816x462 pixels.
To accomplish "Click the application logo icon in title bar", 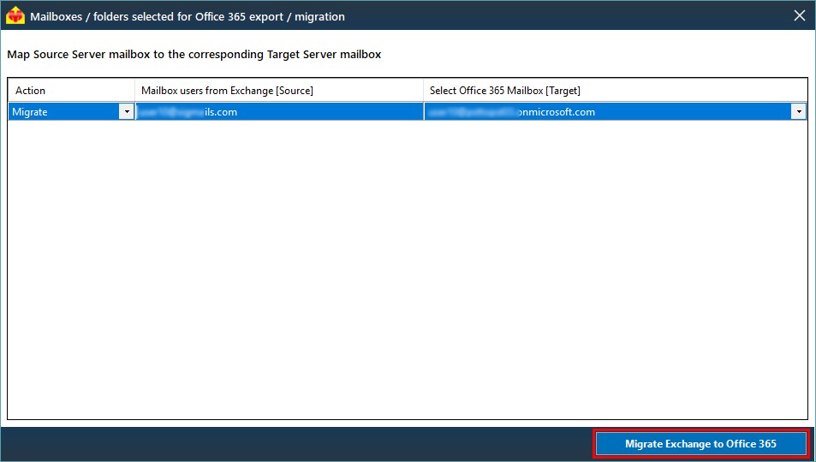I will coord(15,16).
